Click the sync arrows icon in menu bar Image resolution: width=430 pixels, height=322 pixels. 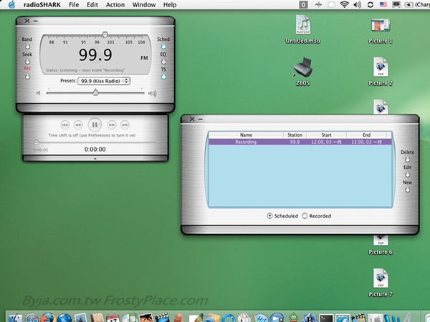[x=371, y=5]
